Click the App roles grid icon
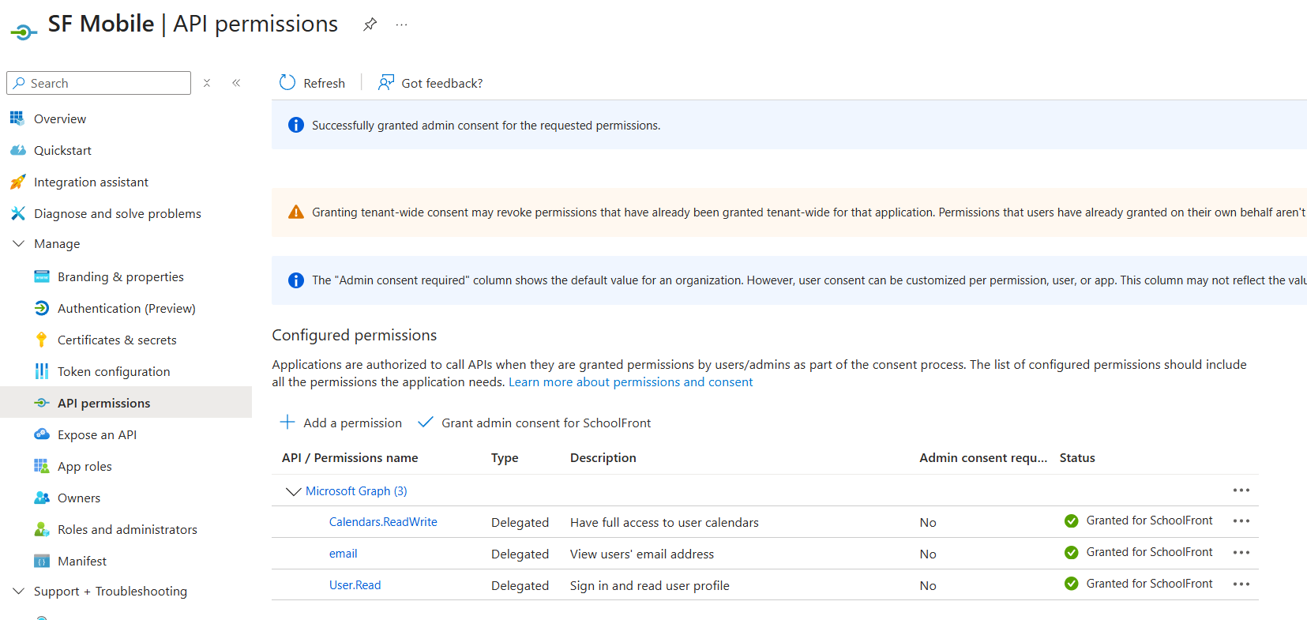Screen dimensions: 1307x620 [x=42, y=466]
